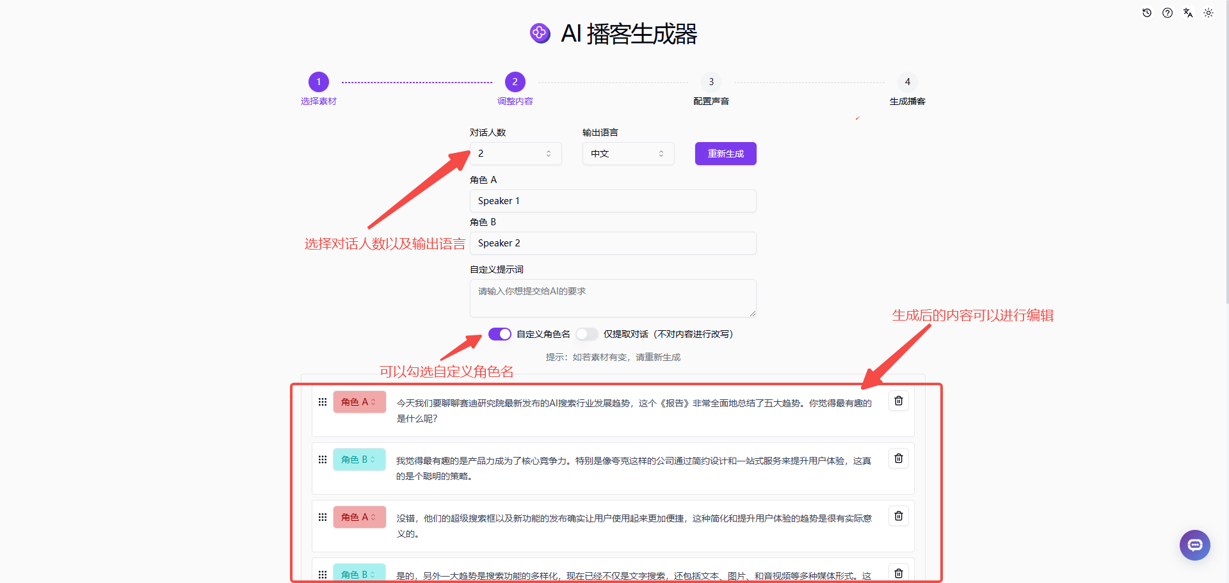Click the 角色 B name field with Speaker 2
Screen dimensions: 1229x583
tap(613, 243)
